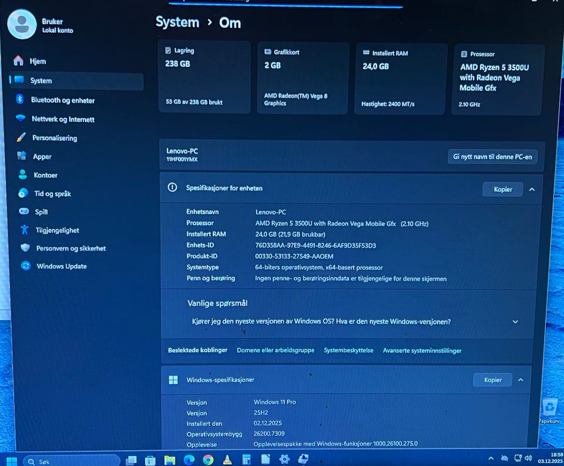Click the Operativsystembygg value 26200.7309
The image size is (564, 466).
[269, 434]
